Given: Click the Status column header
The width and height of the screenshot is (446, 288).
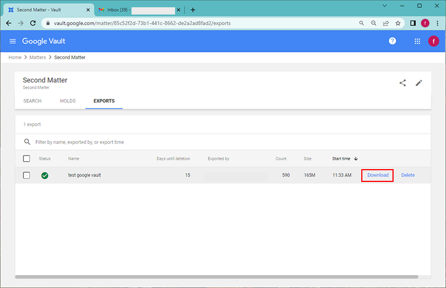Looking at the screenshot, I should 45,159.
